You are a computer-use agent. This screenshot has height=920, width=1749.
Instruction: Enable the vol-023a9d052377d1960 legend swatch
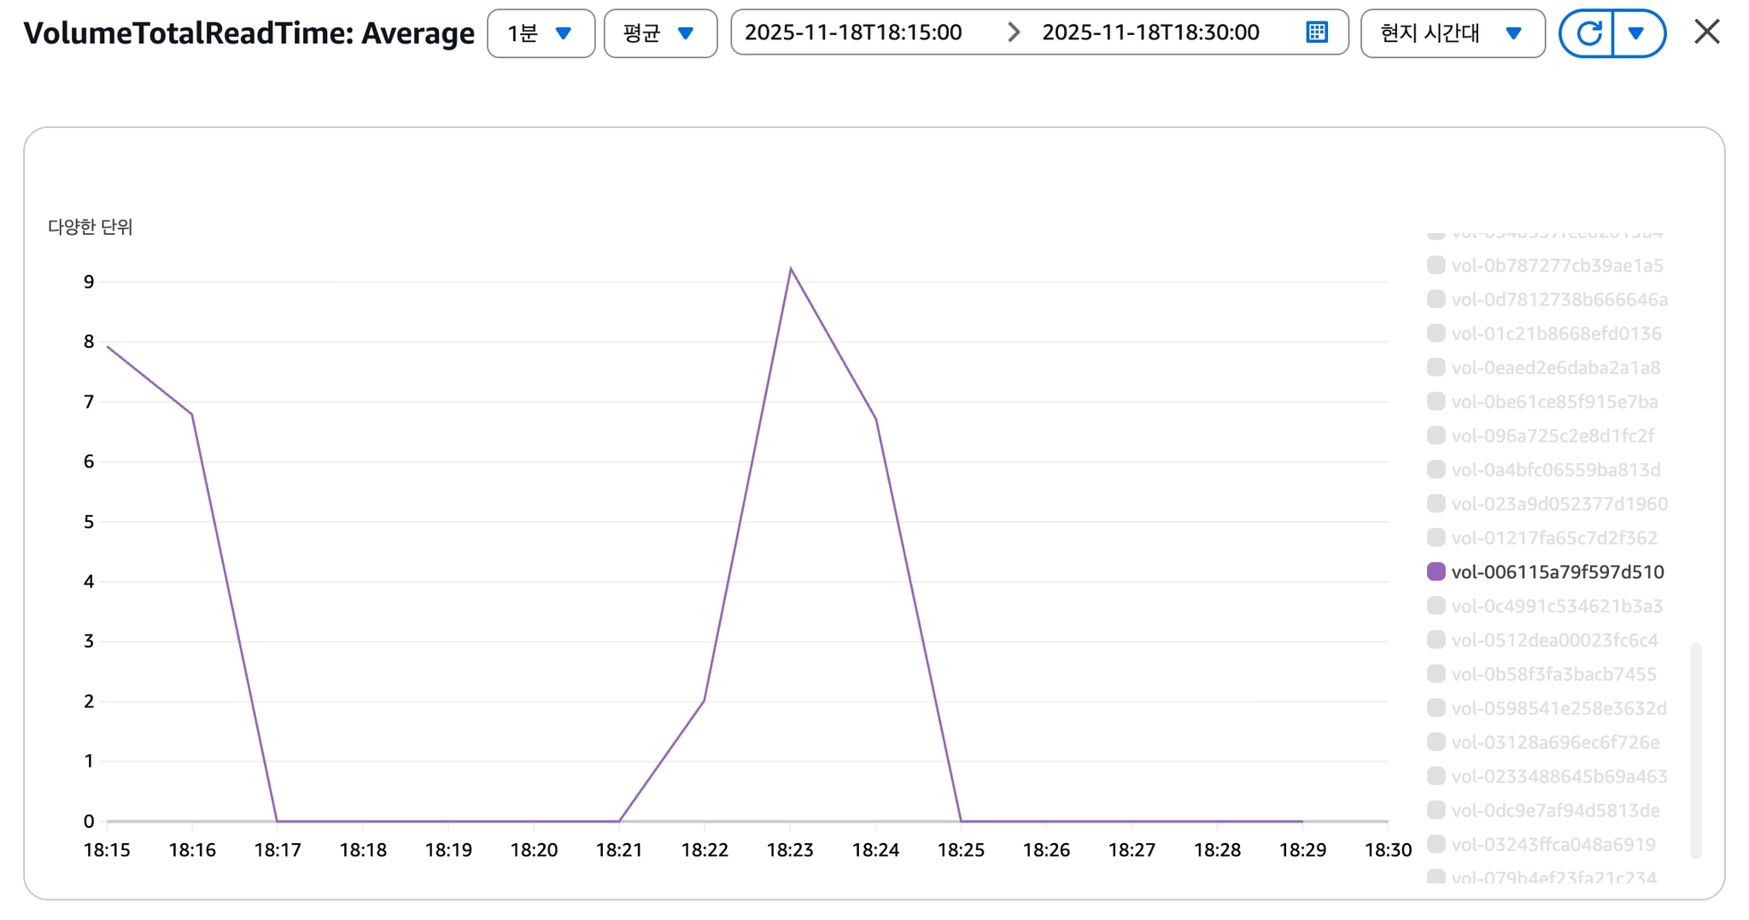point(1436,504)
